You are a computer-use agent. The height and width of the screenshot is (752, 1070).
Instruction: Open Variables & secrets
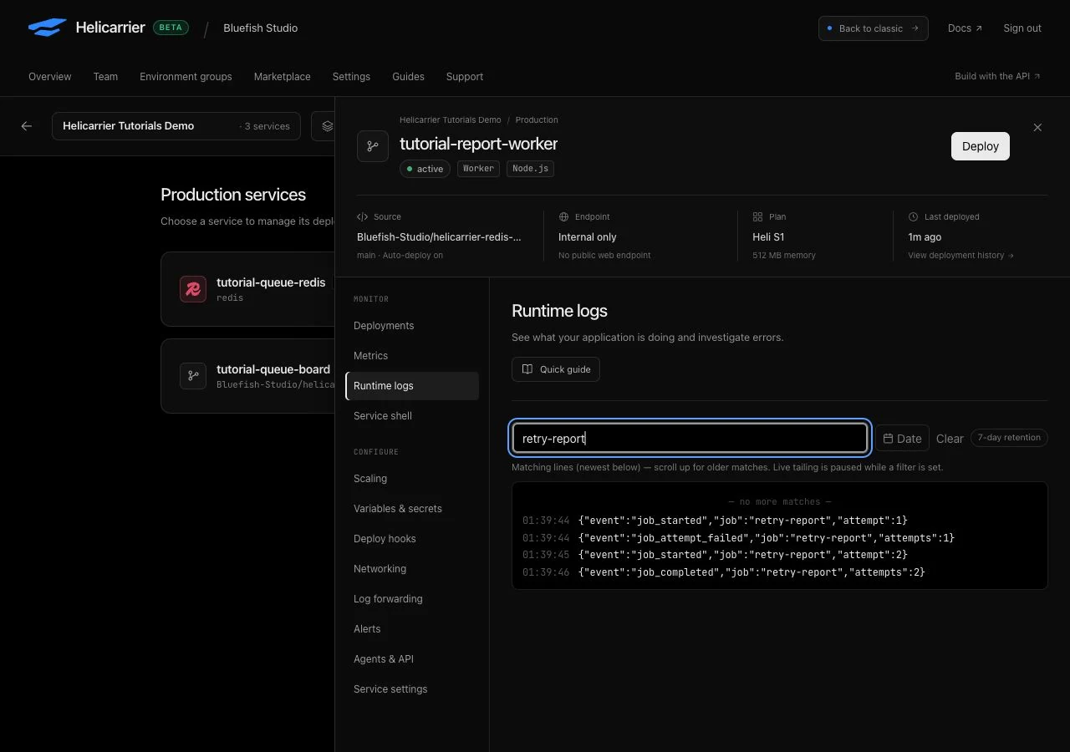412,509
